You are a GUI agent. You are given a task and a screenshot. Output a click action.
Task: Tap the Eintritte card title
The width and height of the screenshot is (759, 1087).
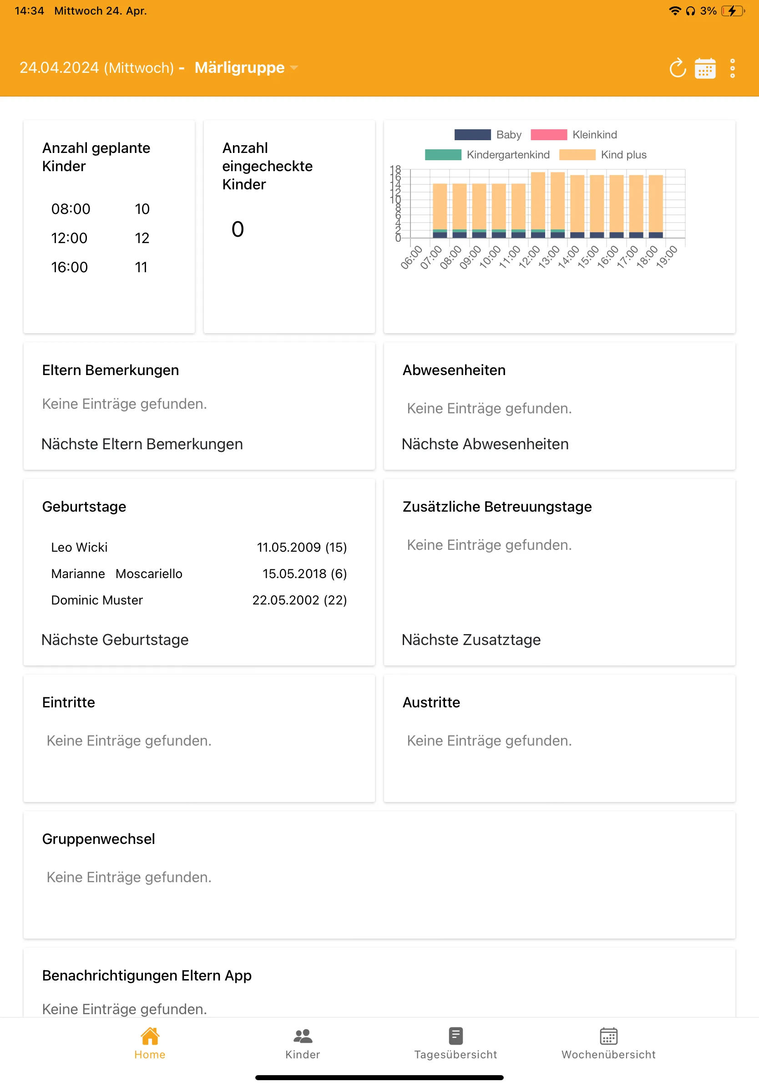(x=69, y=702)
